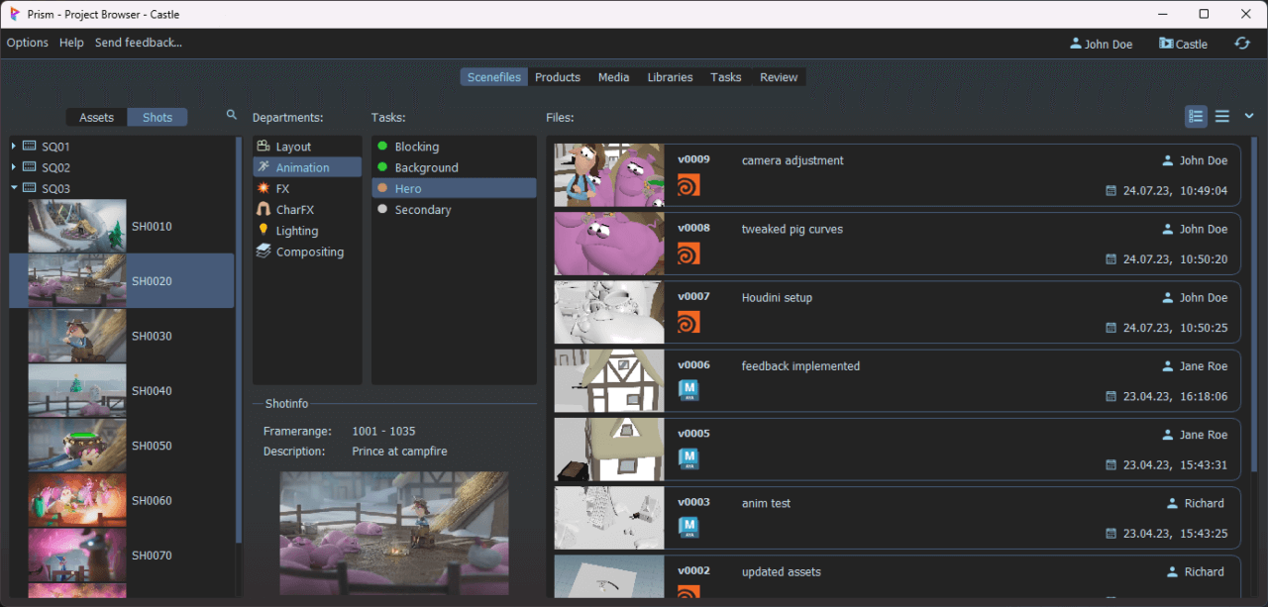Switch from Shots to Assets
Screen dimensions: 1268x607
(96, 117)
